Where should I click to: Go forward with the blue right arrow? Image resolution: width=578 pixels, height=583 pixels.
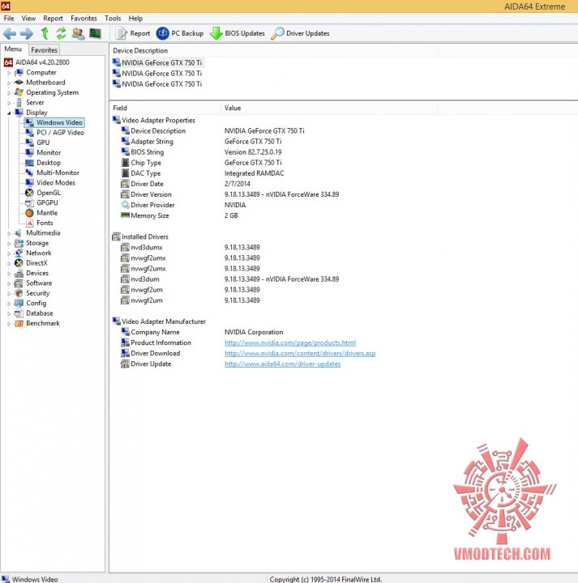pos(27,33)
